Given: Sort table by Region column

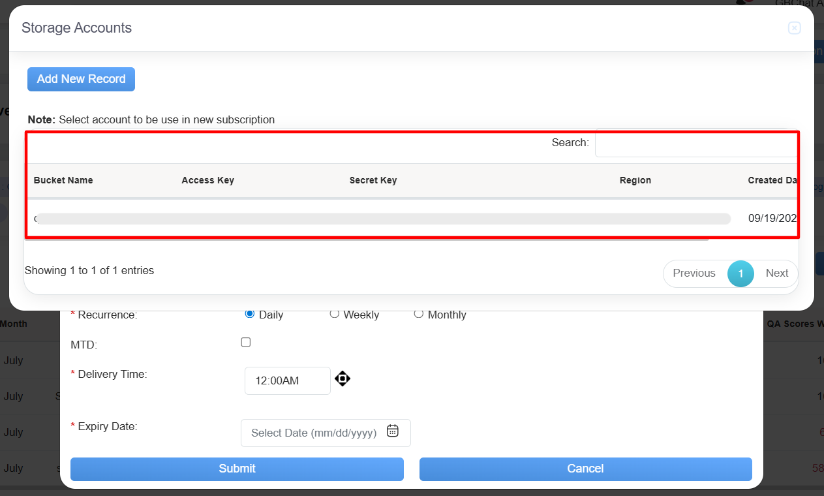Looking at the screenshot, I should [x=635, y=180].
